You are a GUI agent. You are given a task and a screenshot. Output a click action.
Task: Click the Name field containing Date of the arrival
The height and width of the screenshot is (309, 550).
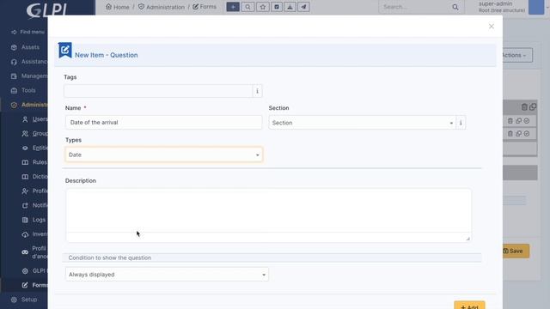coord(163,122)
